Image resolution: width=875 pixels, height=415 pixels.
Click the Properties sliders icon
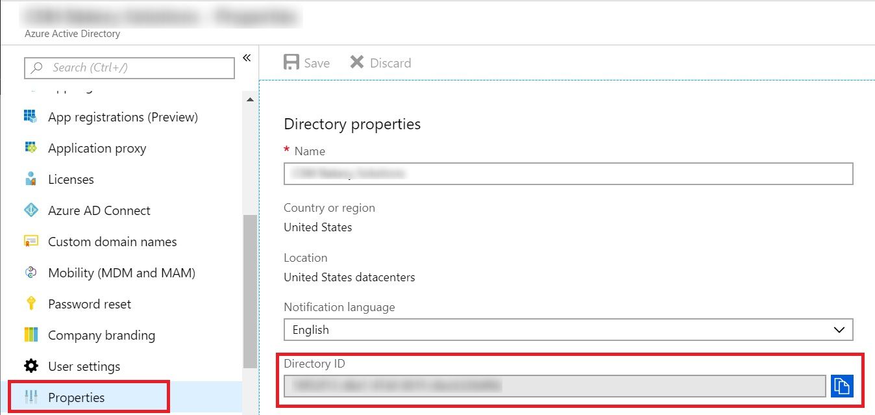point(31,397)
